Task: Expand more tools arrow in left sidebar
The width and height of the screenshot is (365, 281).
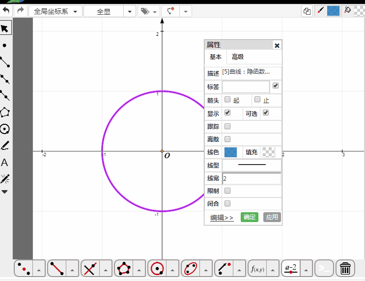Action: (x=4, y=192)
